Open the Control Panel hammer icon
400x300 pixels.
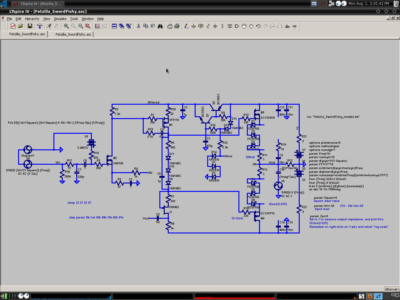tap(39, 26)
